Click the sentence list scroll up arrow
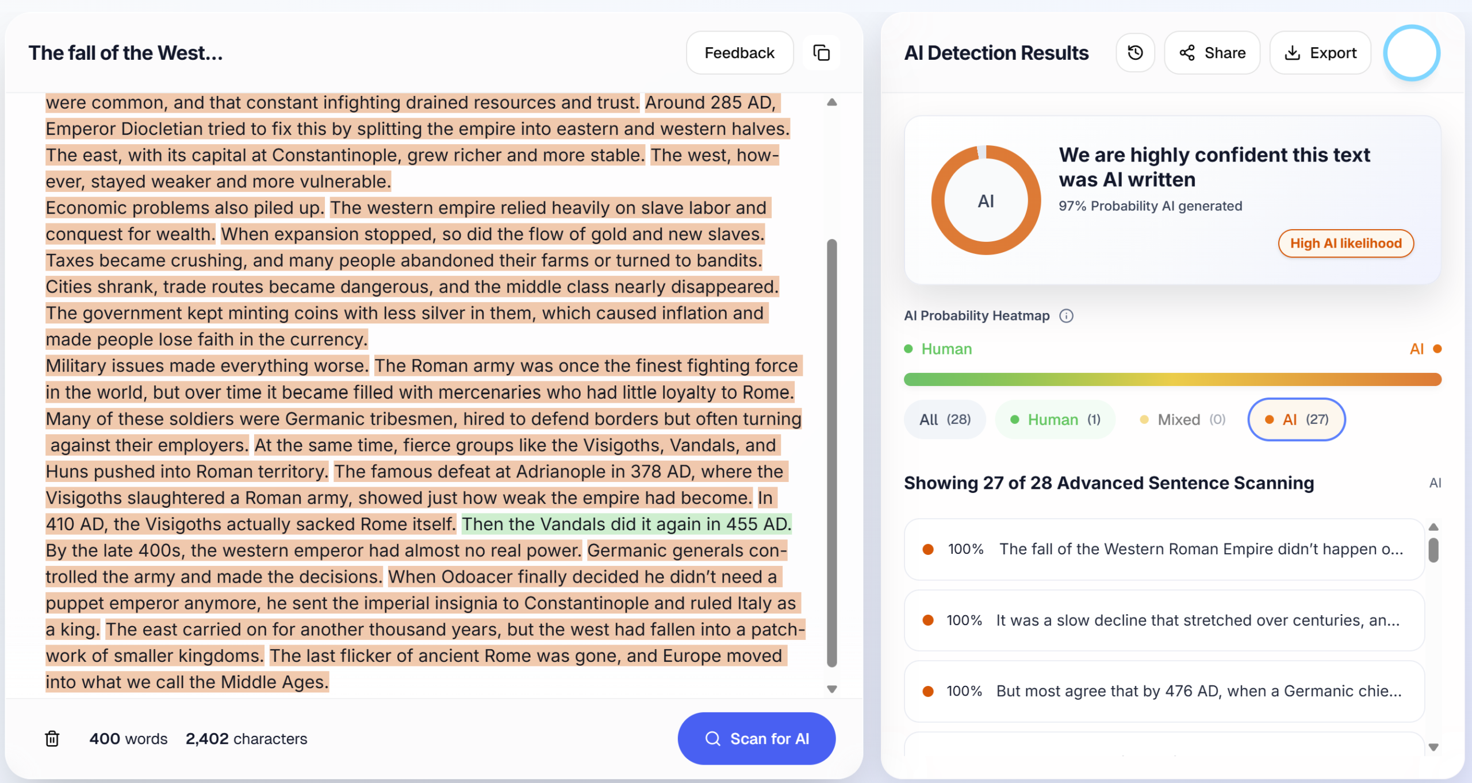This screenshot has width=1472, height=783. pos(1433,527)
